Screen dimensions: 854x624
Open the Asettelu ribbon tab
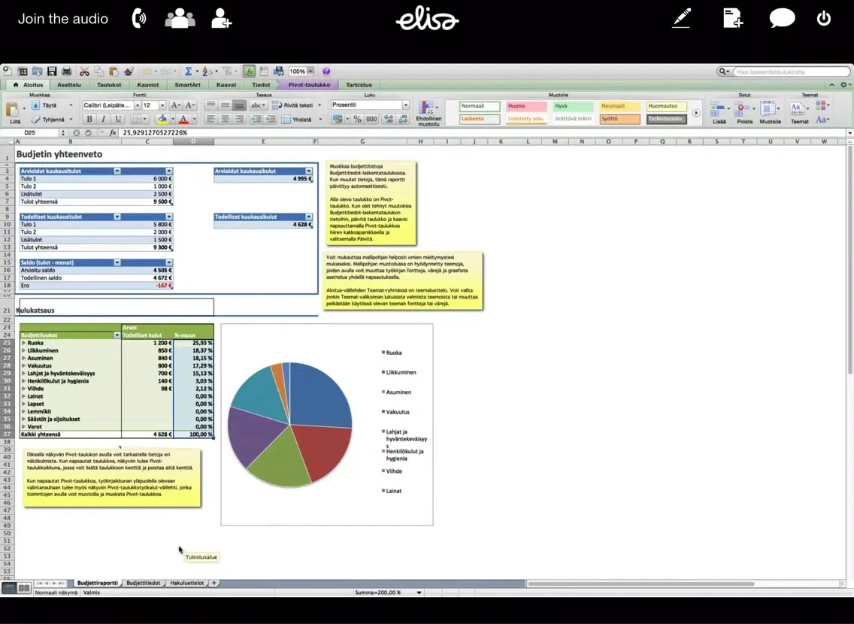pyautogui.click(x=69, y=85)
